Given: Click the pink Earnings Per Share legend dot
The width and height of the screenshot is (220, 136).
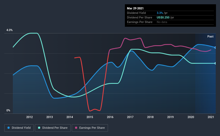Looking at the screenshot, I should (76, 128).
